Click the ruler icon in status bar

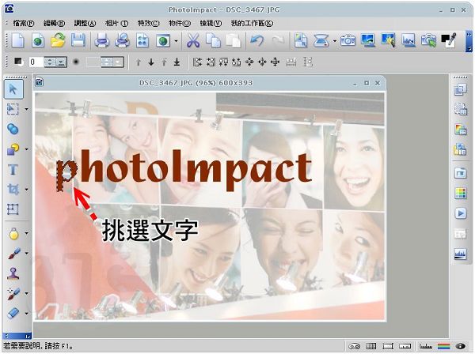pos(405,346)
